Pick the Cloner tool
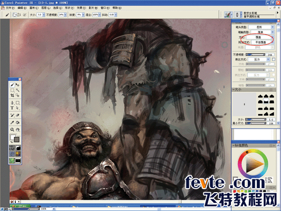Image resolution: width=281 pixels, height=211 pixels. [x=12, y=115]
